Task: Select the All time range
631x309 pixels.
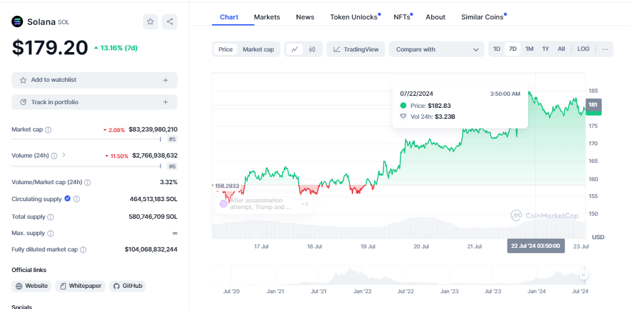Action: click(x=561, y=49)
